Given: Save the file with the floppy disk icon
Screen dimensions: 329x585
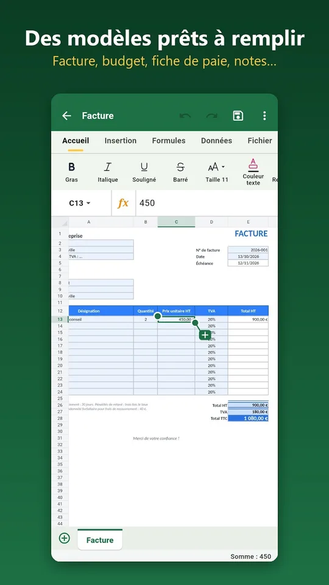Looking at the screenshot, I should pyautogui.click(x=238, y=116).
